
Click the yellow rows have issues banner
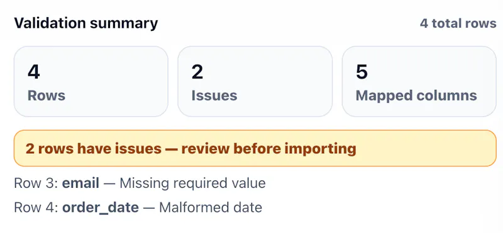coord(255,148)
